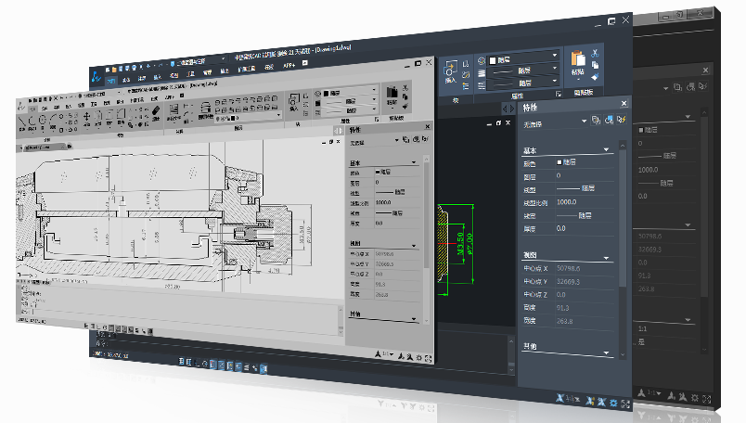Expand the 其他 section in the blue properties panel
The image size is (746, 423).
point(606,352)
